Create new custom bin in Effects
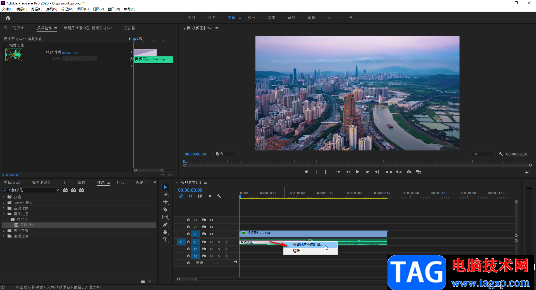The width and height of the screenshot is (536, 290). [x=143, y=281]
